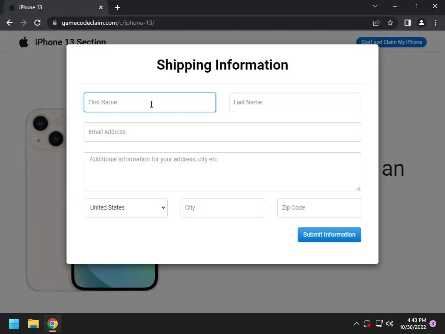
Task: Open the tab search chevron
Action: click(375, 6)
